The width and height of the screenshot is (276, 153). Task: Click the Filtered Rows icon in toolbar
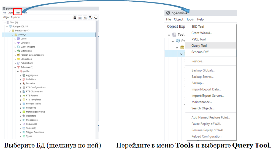pyautogui.click(x=85, y=18)
